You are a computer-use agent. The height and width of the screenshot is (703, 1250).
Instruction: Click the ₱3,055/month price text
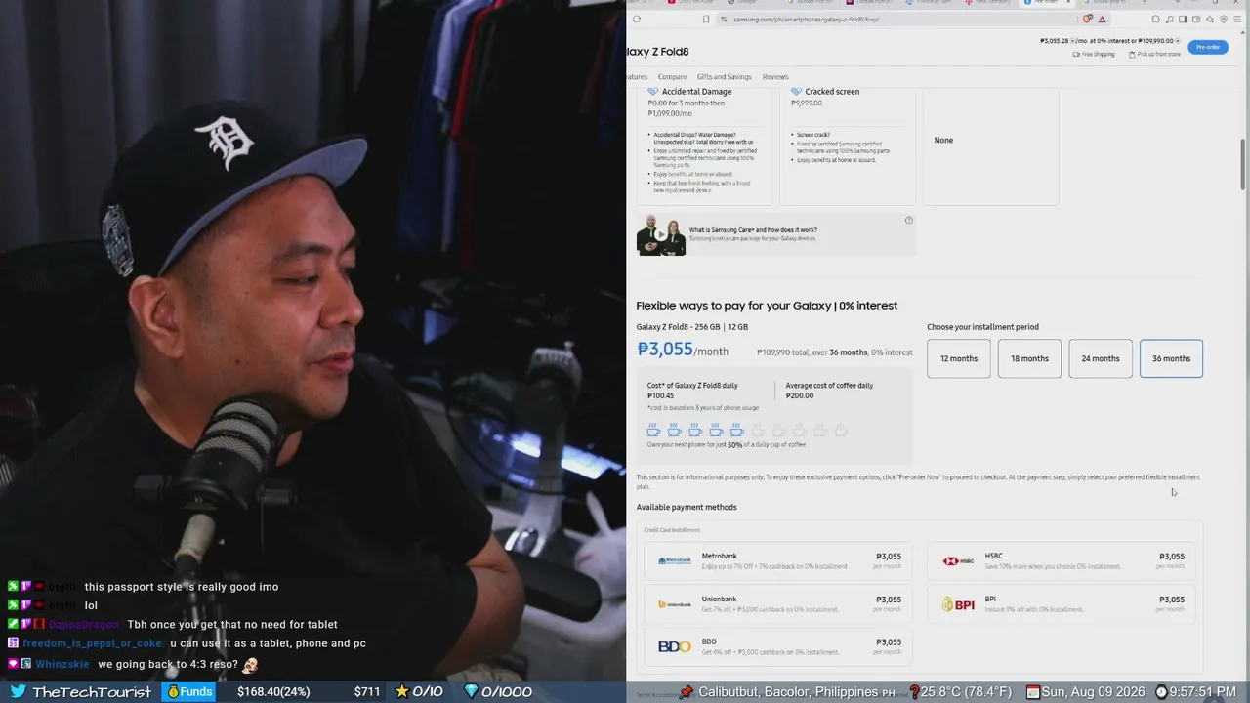tap(683, 350)
